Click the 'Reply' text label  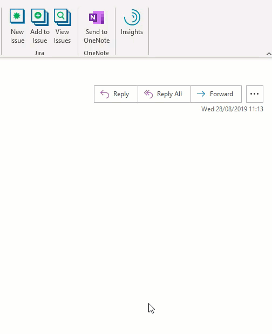pyautogui.click(x=121, y=94)
